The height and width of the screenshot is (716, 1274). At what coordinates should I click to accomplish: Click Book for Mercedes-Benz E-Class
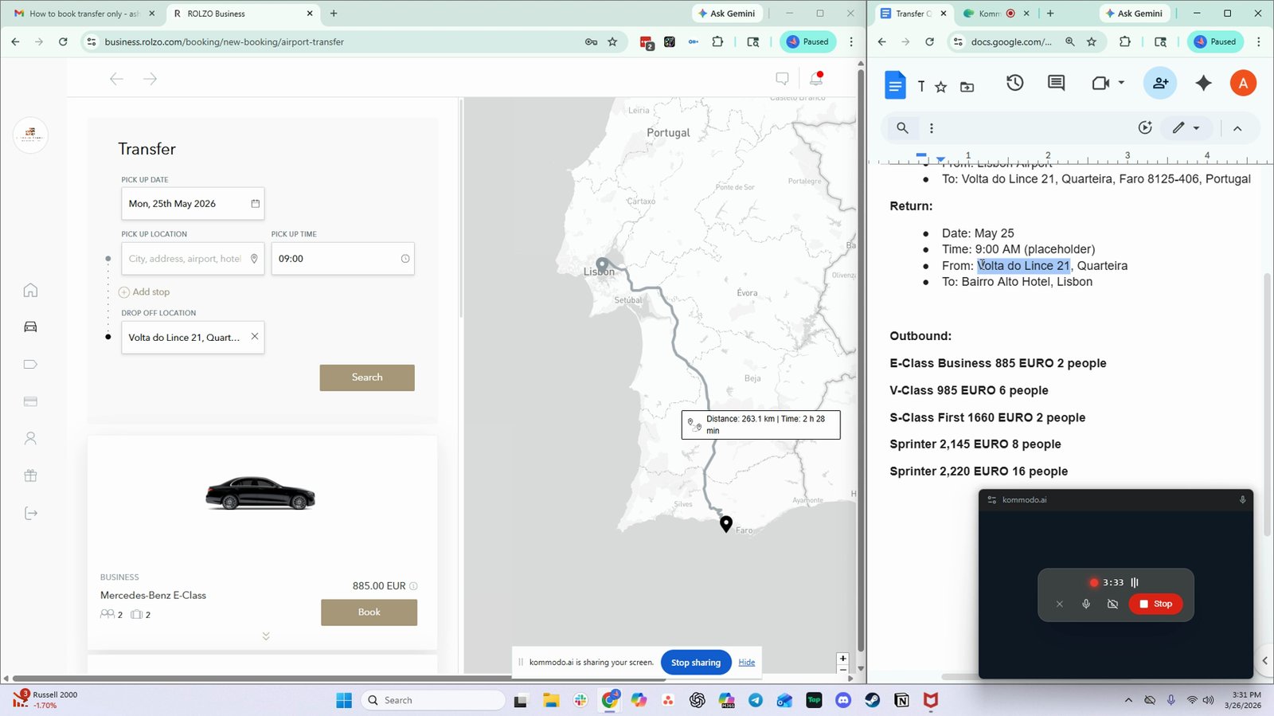369,612
